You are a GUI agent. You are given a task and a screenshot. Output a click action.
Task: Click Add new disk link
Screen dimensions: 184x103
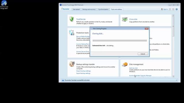[x=133, y=68]
